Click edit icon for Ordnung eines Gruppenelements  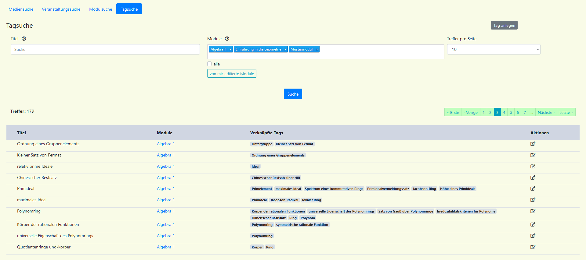[x=533, y=144]
